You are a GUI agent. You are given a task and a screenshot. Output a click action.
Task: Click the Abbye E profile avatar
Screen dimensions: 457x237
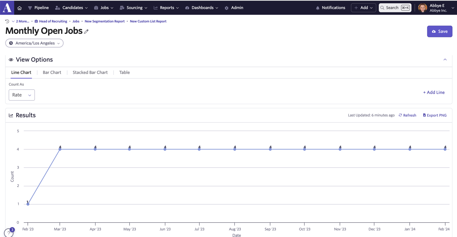pyautogui.click(x=422, y=8)
